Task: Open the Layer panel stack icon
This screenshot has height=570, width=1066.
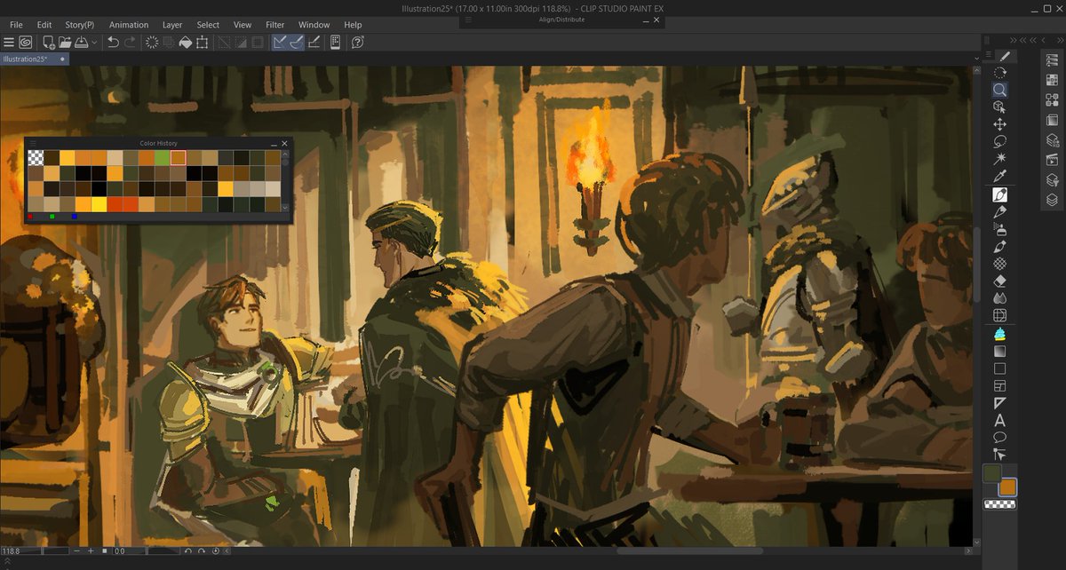Action: [1053, 200]
